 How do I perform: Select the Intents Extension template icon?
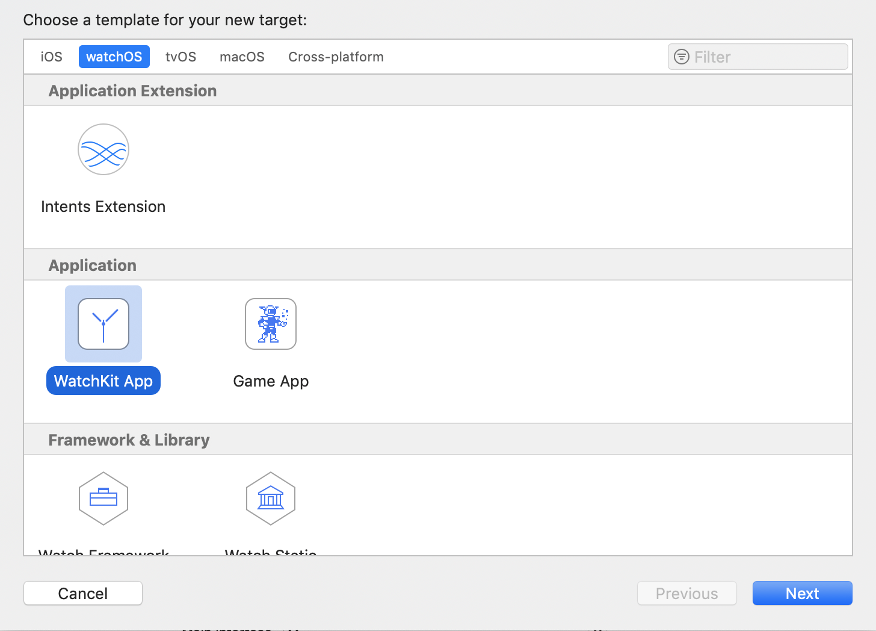pyautogui.click(x=103, y=149)
